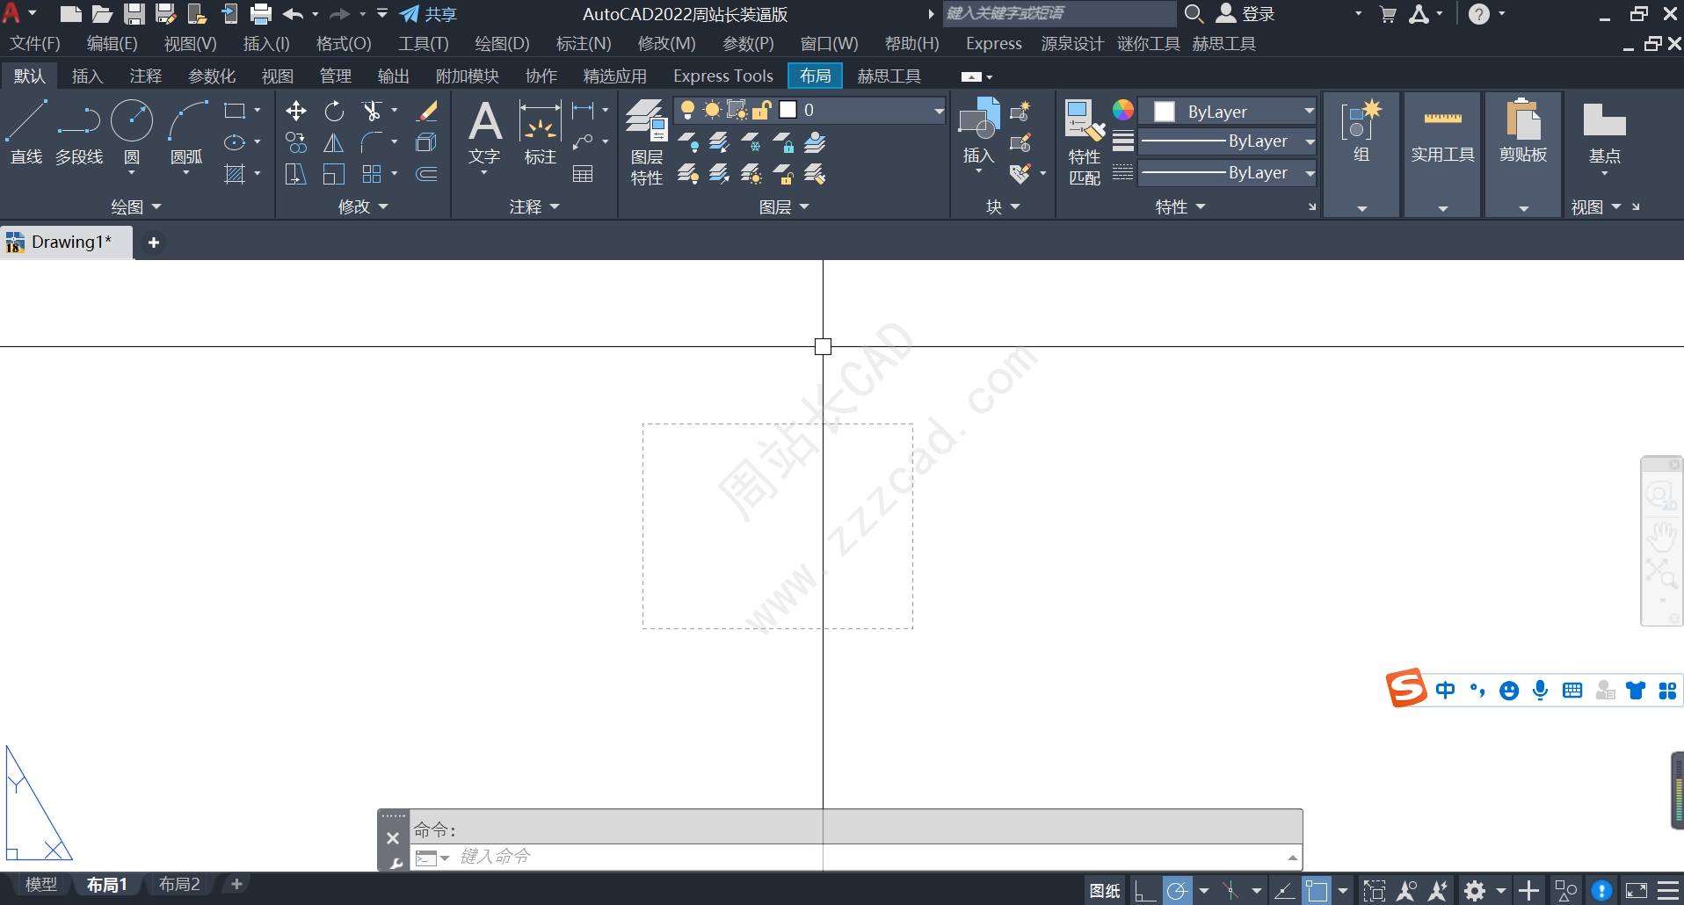The width and height of the screenshot is (1684, 905).
Task: Toggle object snap in status bar
Action: 1317,891
